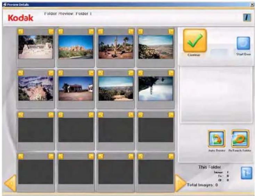This screenshot has width=255, height=196.
Task: Click rotate-right icon on dead tree photo
Action: click(x=131, y=32)
